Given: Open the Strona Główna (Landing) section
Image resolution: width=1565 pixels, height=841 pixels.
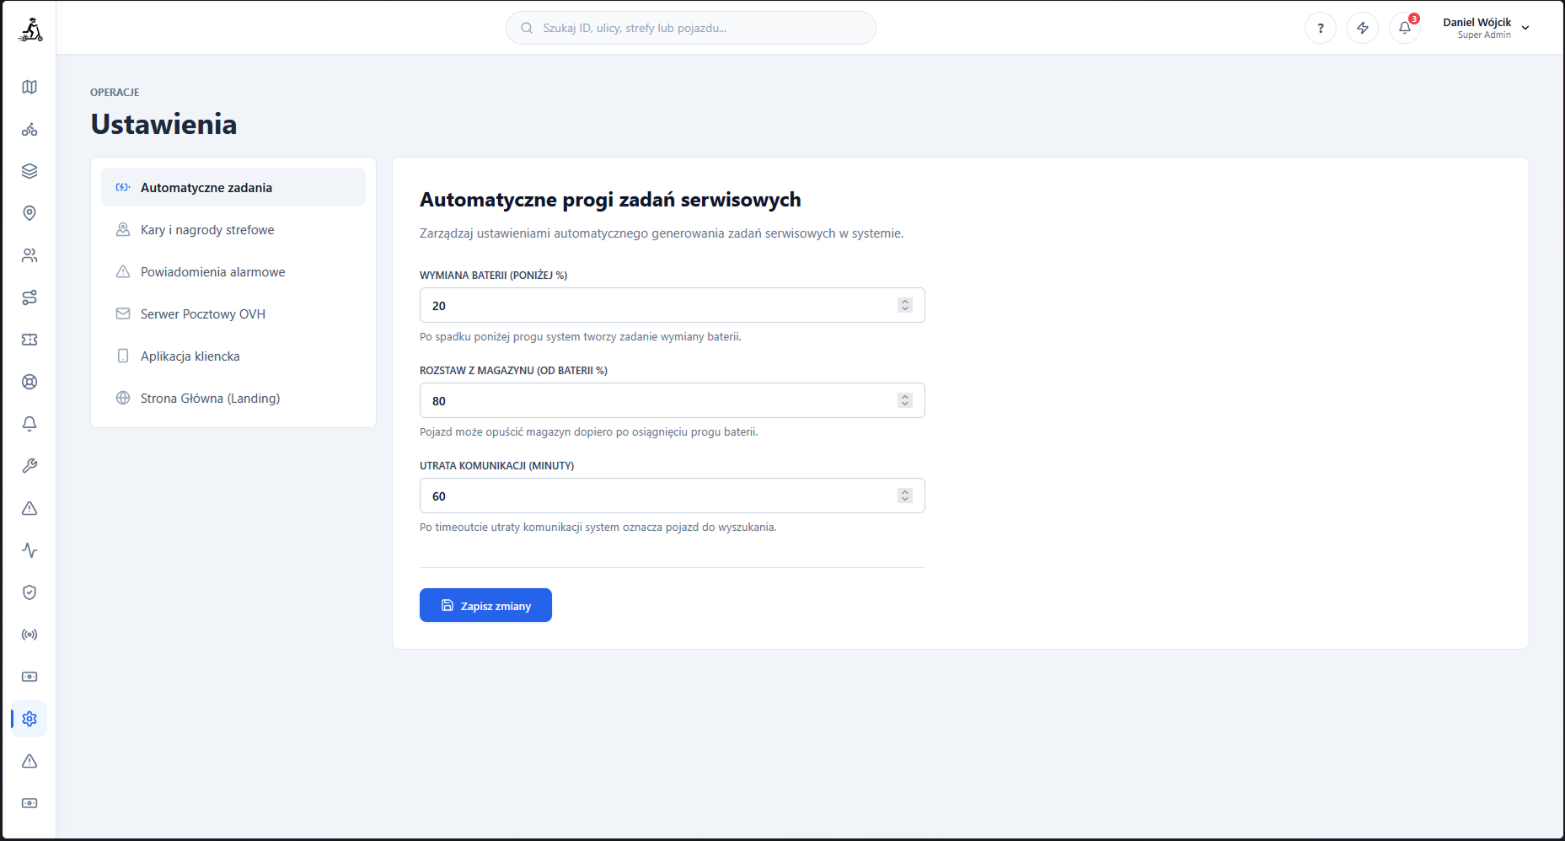Looking at the screenshot, I should [233, 398].
